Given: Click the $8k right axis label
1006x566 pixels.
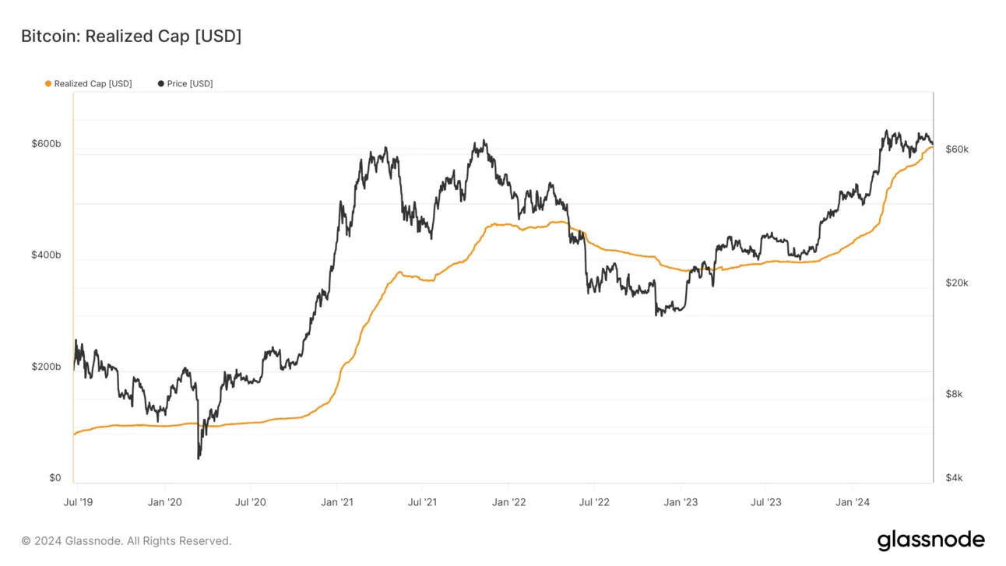Looking at the screenshot, I should [x=954, y=395].
